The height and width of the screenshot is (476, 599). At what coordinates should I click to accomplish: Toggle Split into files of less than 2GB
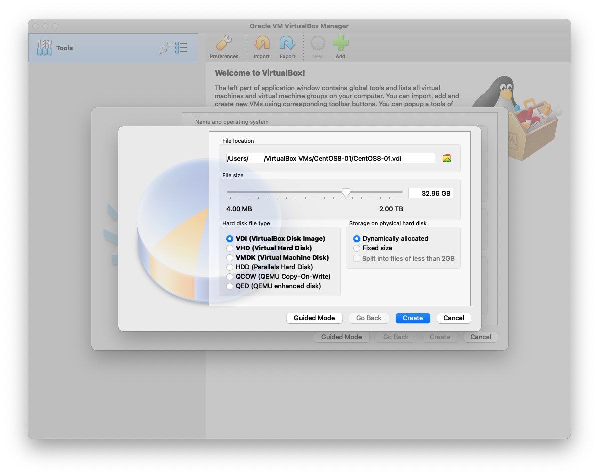pos(404,258)
